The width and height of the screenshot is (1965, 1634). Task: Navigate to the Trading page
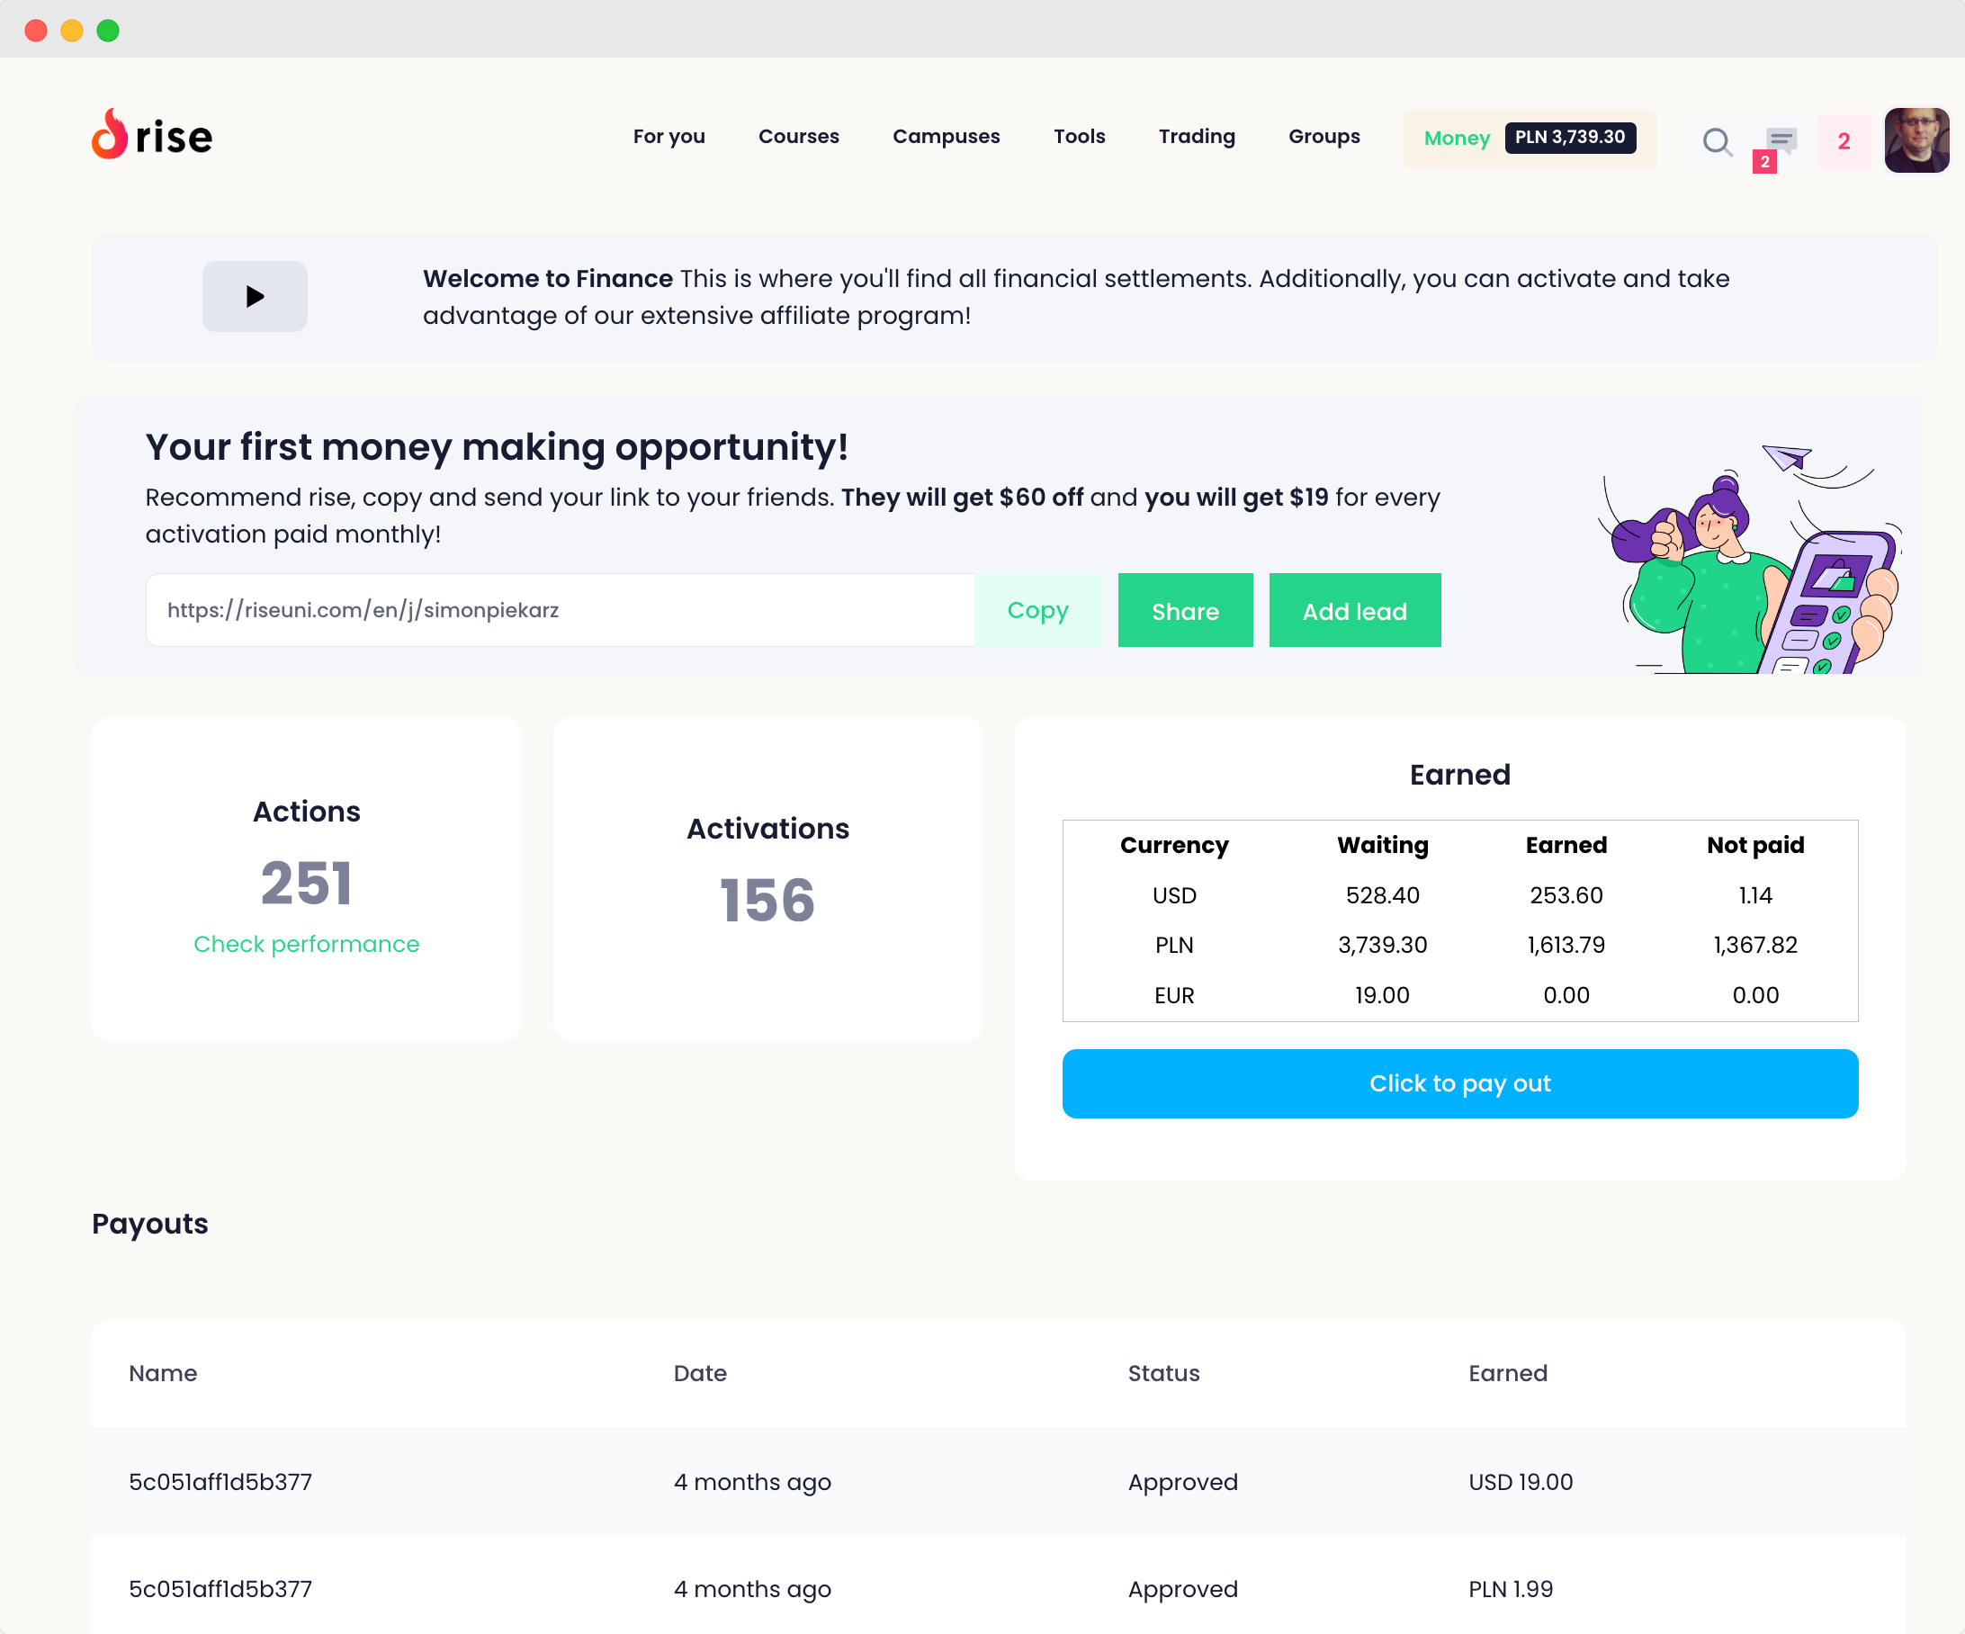pos(1196,137)
